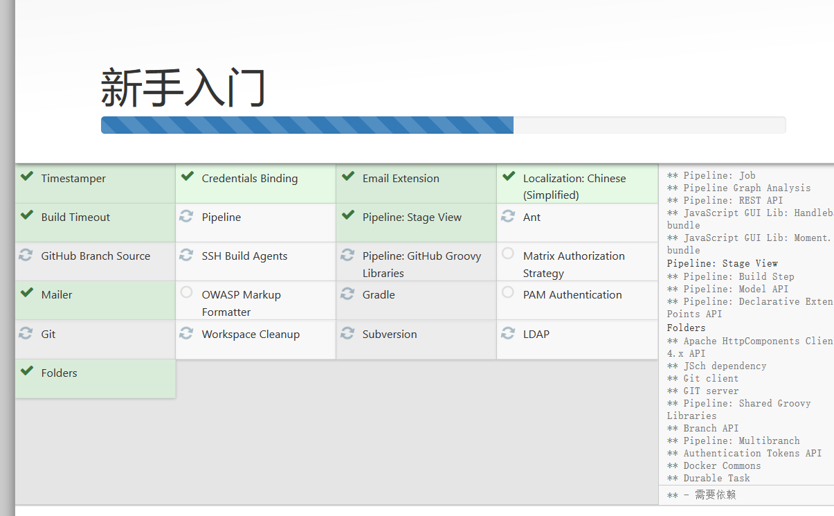
Task: Click the '** Docker Commons' log line
Action: pyautogui.click(x=714, y=465)
